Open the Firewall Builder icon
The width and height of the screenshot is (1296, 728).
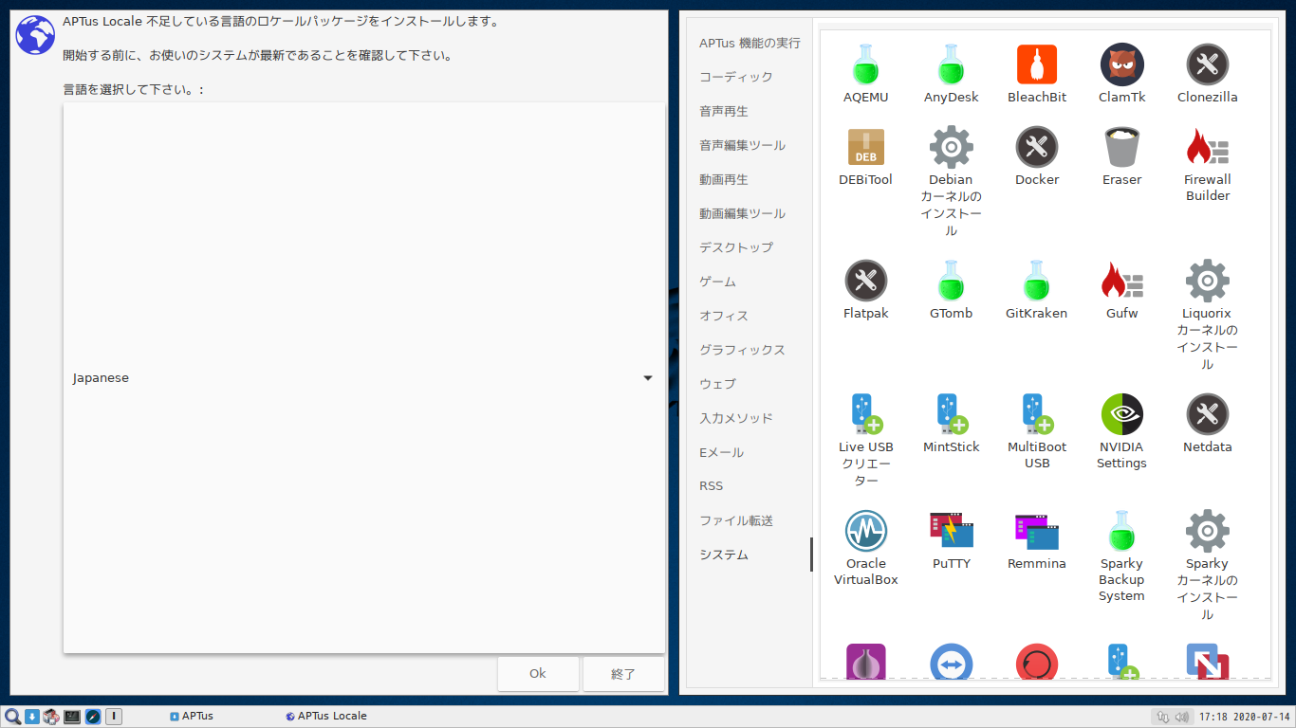click(x=1207, y=147)
